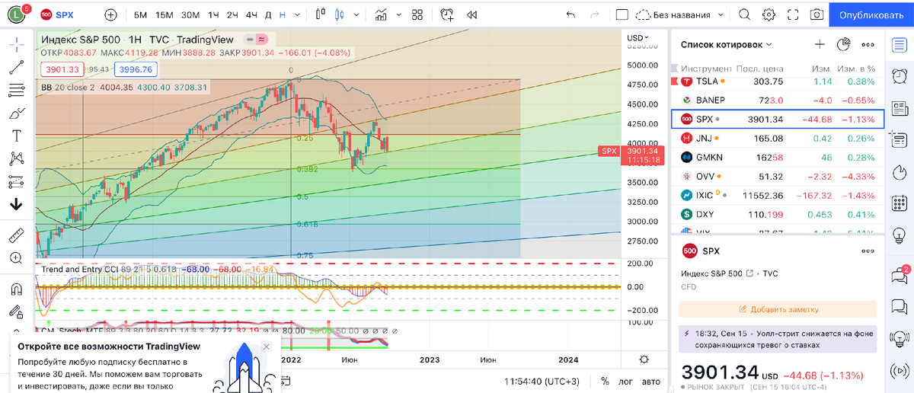Select the 1Ч timeframe
This screenshot has height=393, width=914.
[x=213, y=14]
